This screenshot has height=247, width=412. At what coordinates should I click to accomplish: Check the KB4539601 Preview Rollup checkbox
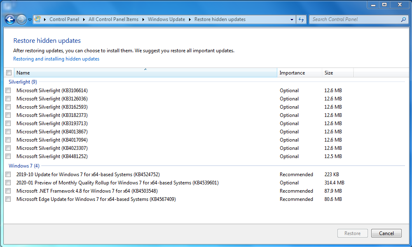[x=8, y=183]
